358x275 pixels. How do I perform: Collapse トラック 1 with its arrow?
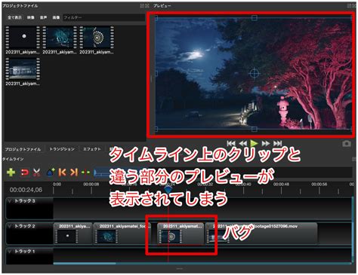[x=10, y=251]
